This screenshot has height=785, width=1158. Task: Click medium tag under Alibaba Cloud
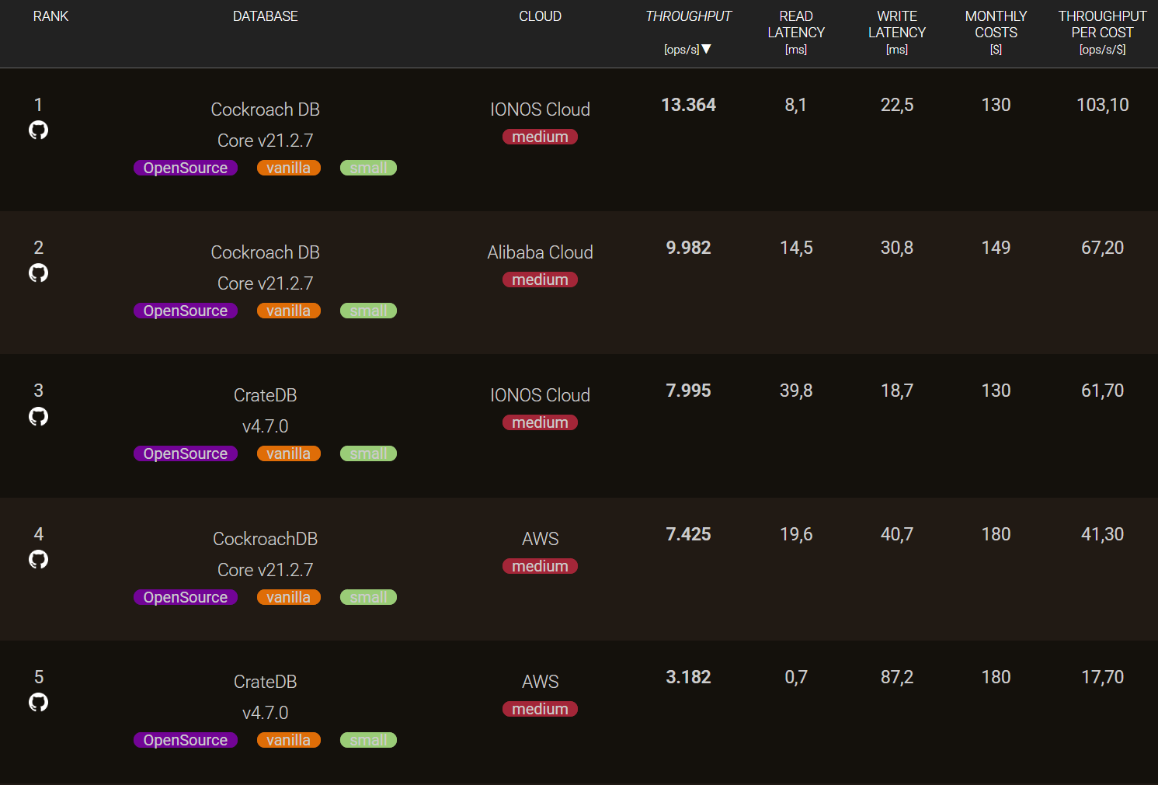click(540, 280)
